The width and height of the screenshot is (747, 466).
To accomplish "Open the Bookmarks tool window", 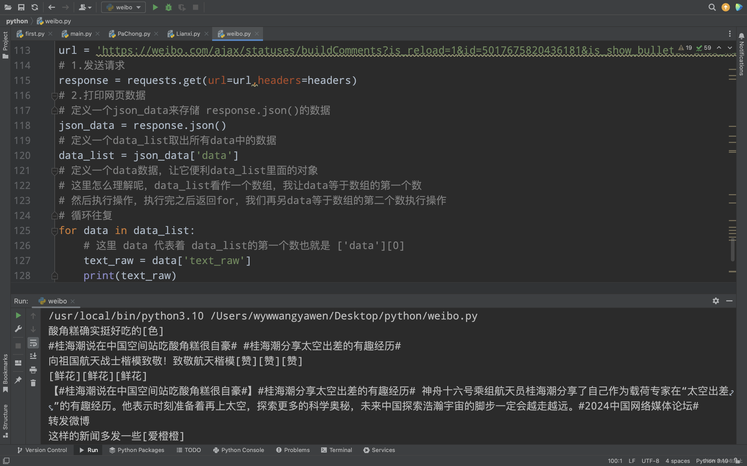I will point(5,373).
